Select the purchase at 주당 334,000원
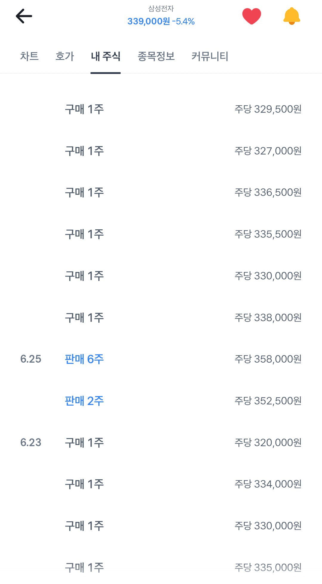Viewport: 322px width, 584px height. click(161, 484)
